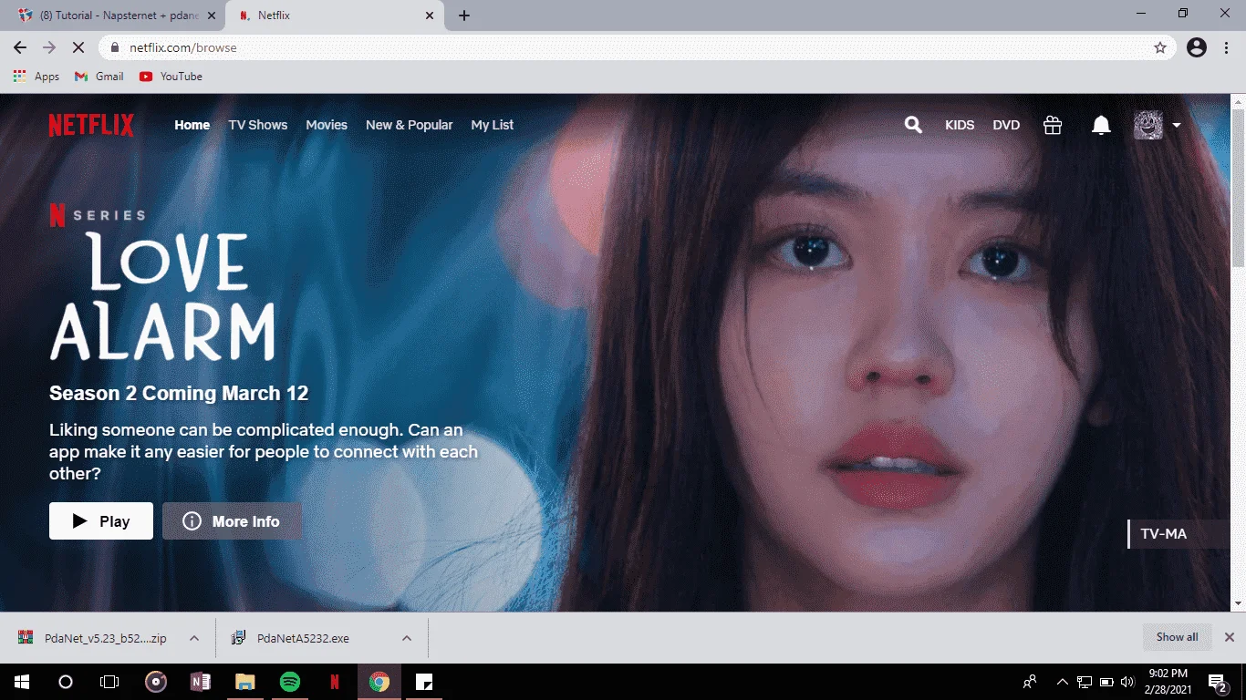Open volume control in system tray
This screenshot has height=700, width=1246.
coord(1127,682)
